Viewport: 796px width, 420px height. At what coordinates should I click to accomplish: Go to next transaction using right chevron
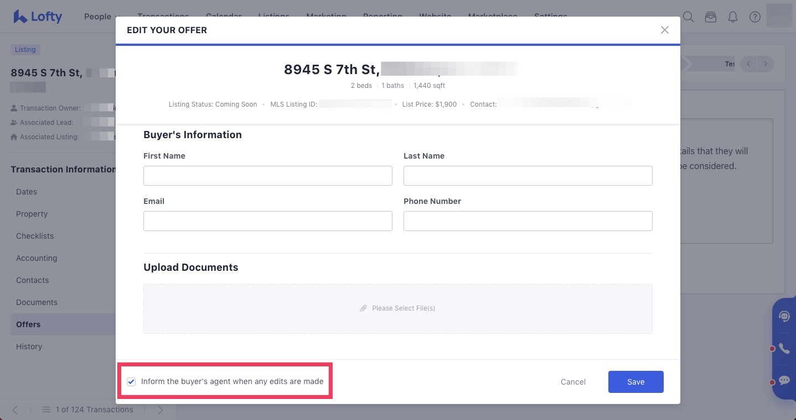point(160,410)
